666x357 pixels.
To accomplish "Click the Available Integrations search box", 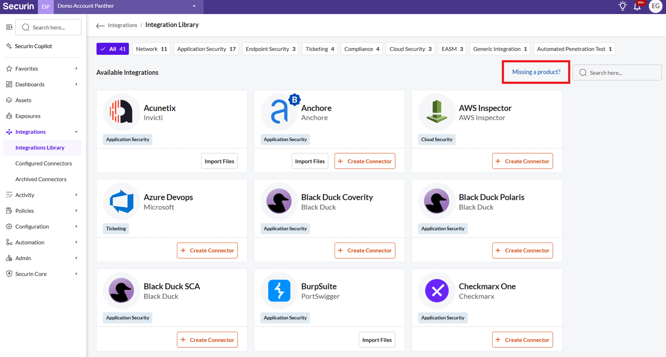I will [x=617, y=72].
